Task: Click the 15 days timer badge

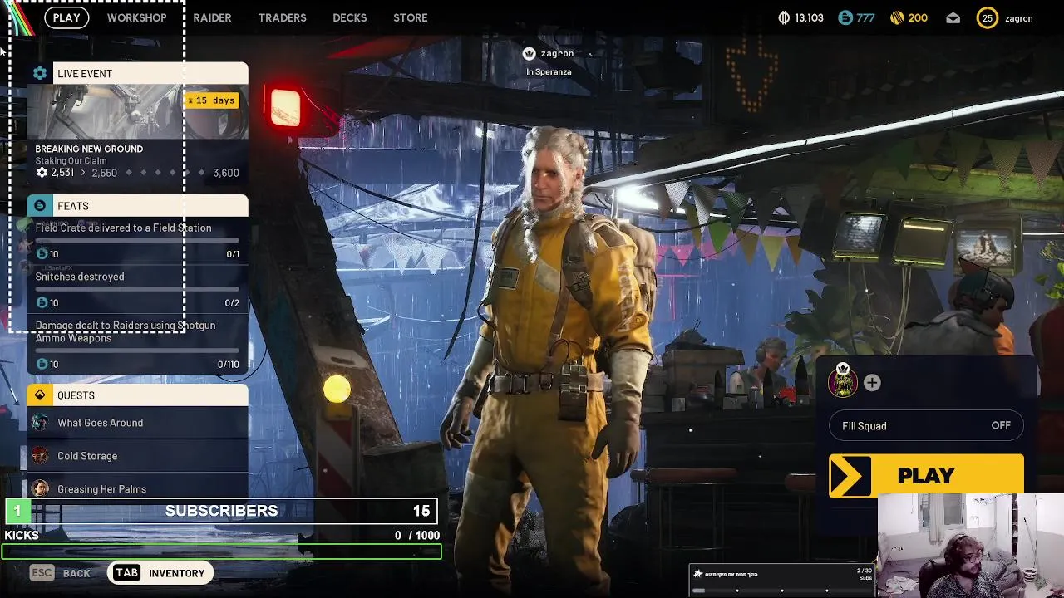Action: 212,100
